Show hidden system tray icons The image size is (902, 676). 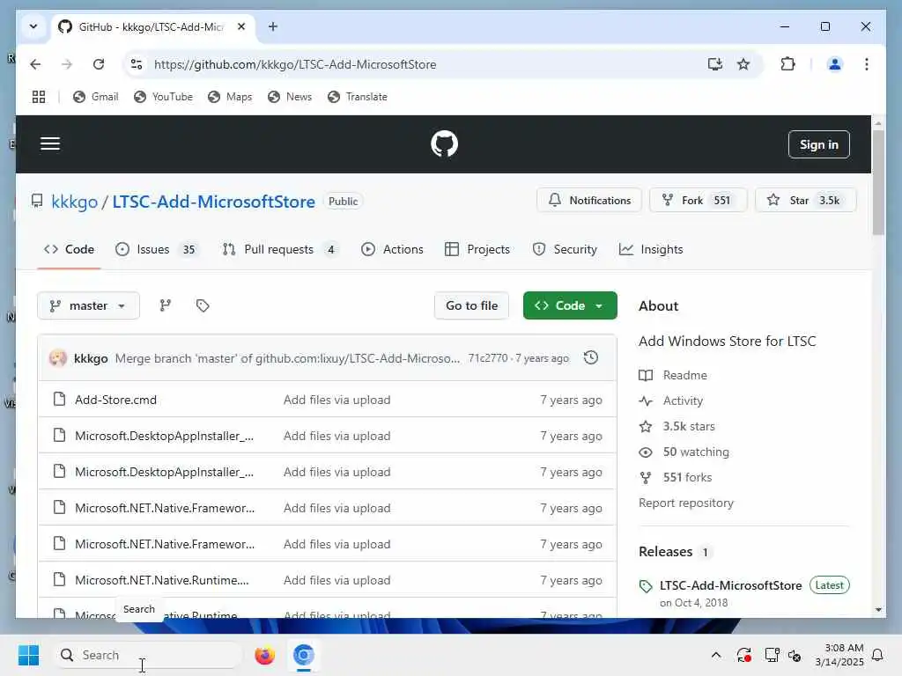pos(715,655)
